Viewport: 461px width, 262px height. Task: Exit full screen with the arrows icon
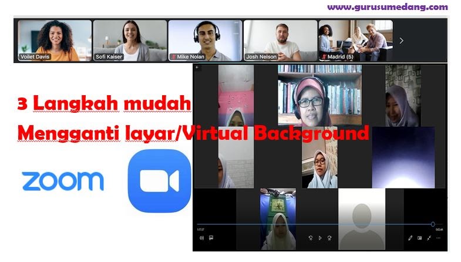(429, 238)
